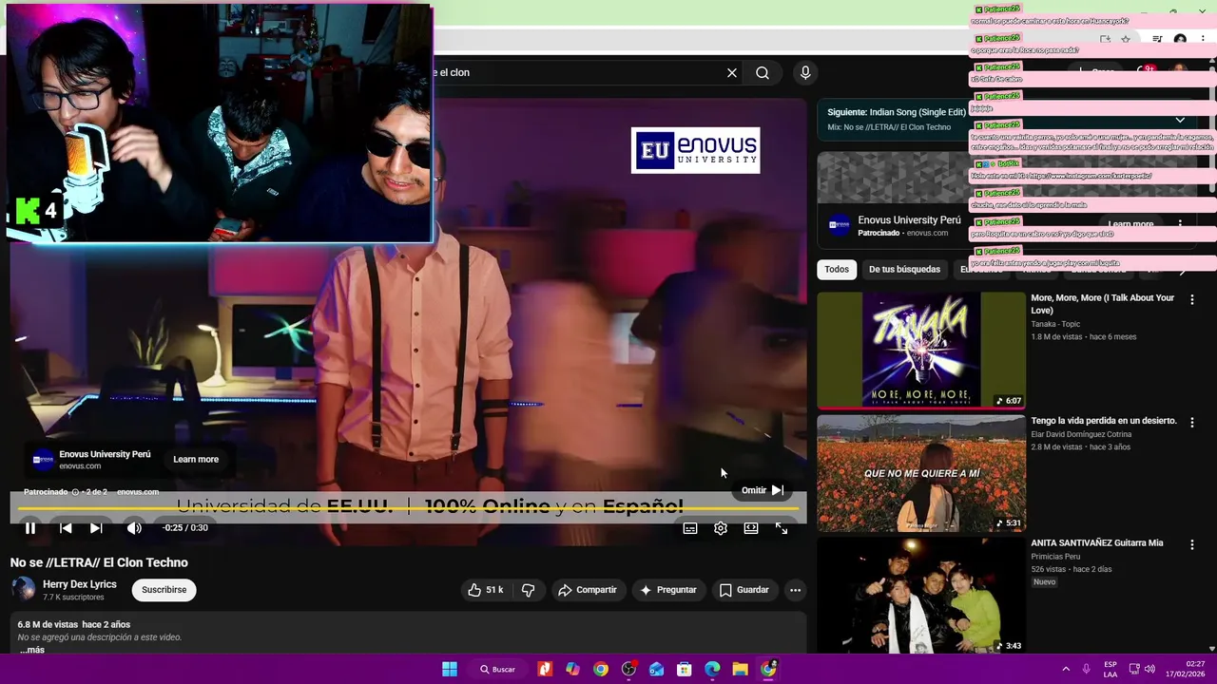
Task: Select the Todos filter chip
Action: (x=837, y=270)
